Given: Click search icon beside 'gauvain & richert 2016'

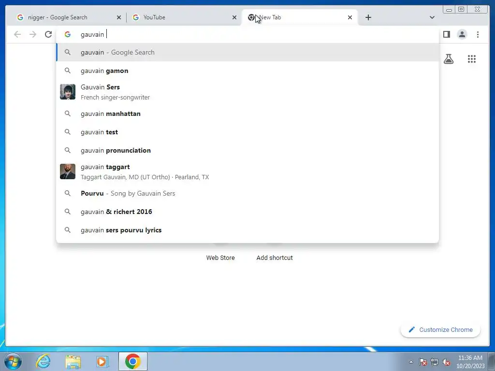Looking at the screenshot, I should 68,212.
